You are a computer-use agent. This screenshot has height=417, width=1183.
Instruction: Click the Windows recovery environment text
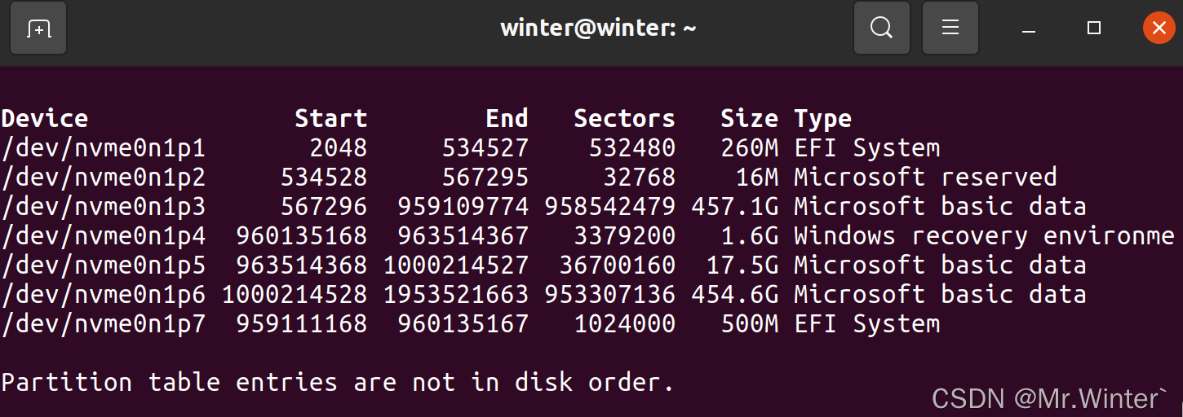[984, 236]
